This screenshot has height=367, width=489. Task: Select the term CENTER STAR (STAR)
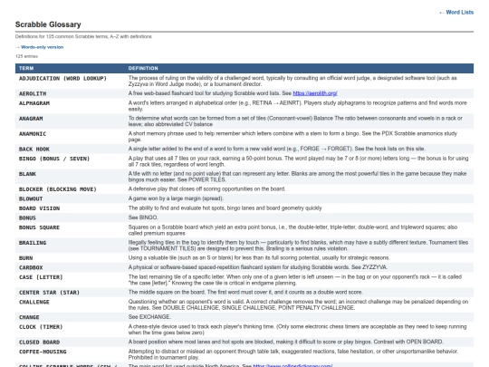(x=49, y=293)
